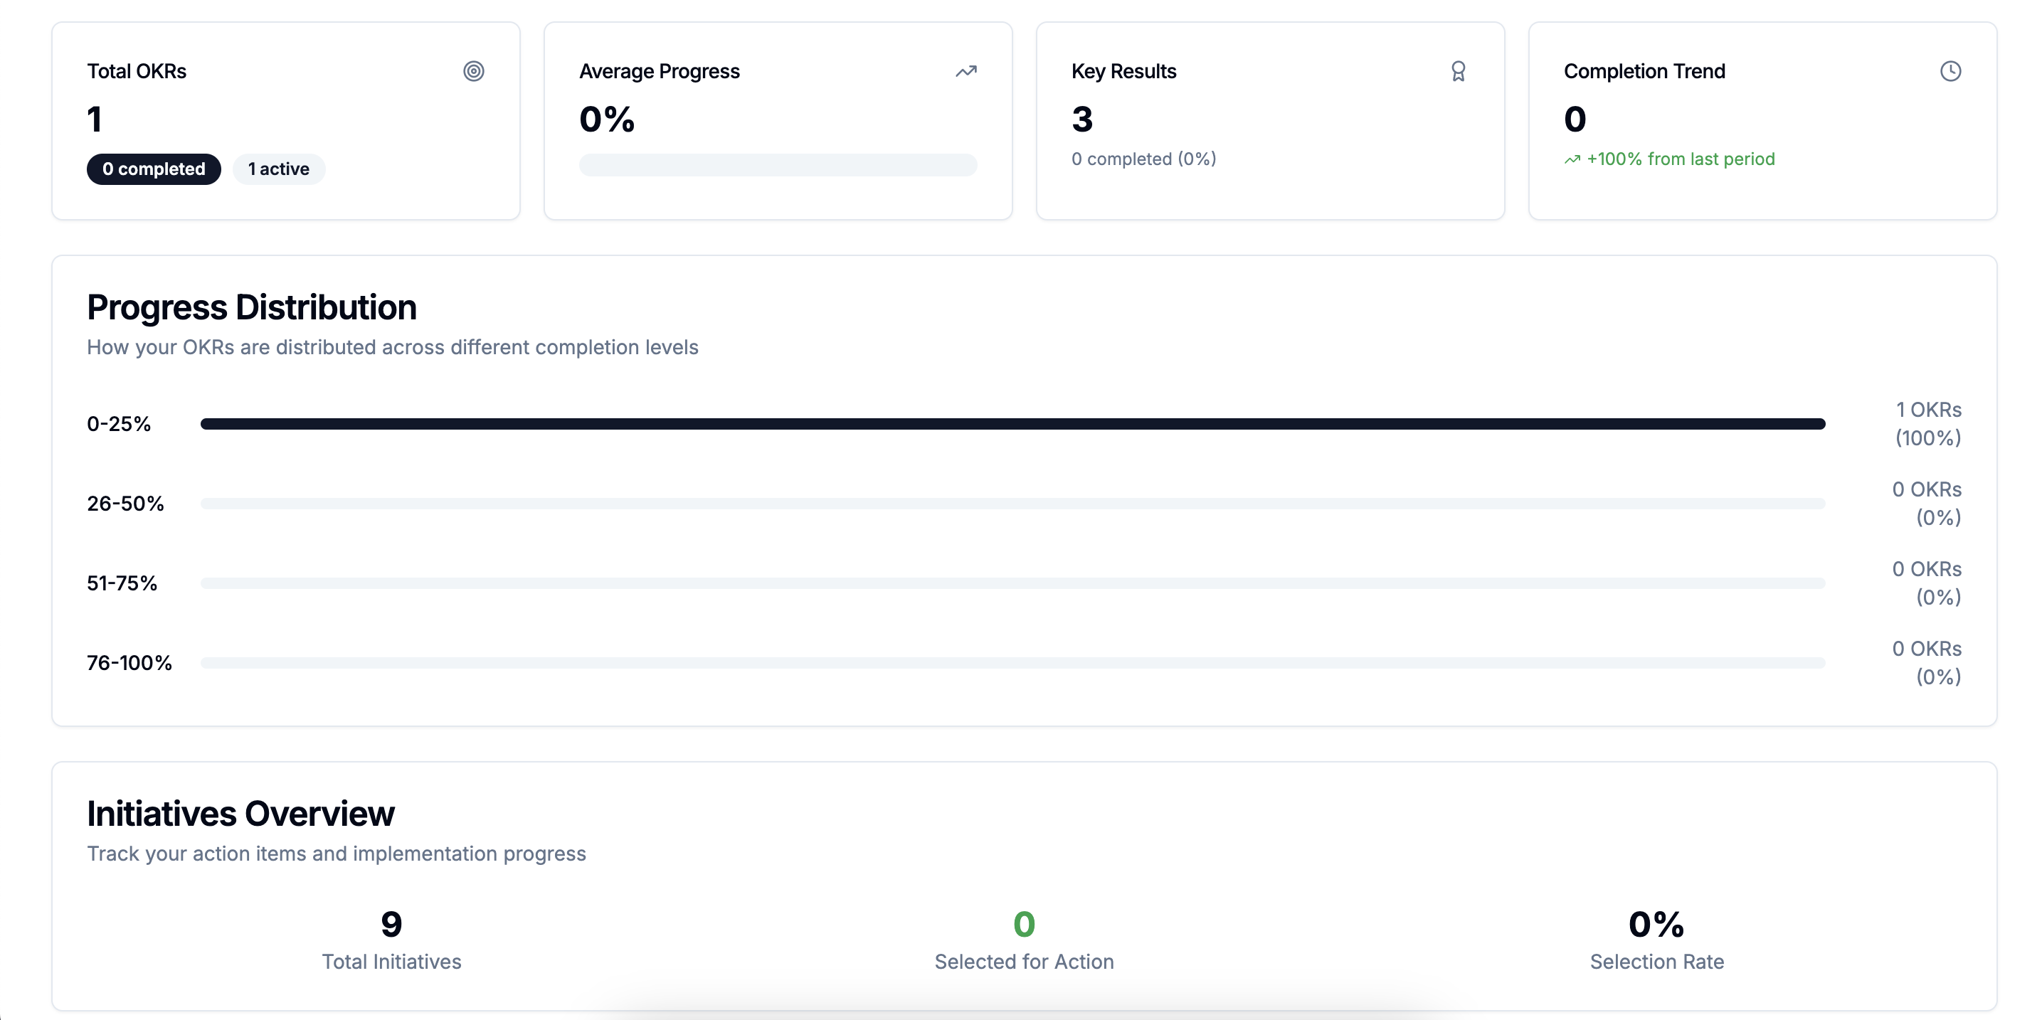Click the Average Progress bar
Viewport: 2042px width, 1020px height.
(x=778, y=165)
